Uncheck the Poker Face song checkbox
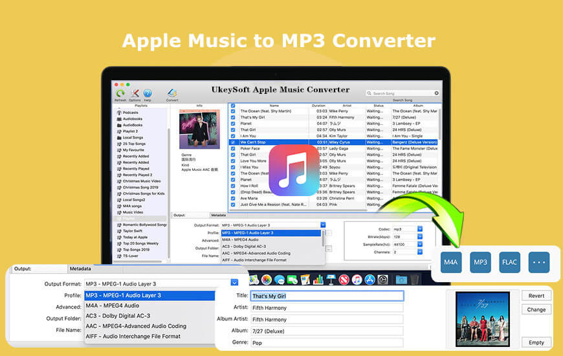563x356 pixels. (233, 148)
